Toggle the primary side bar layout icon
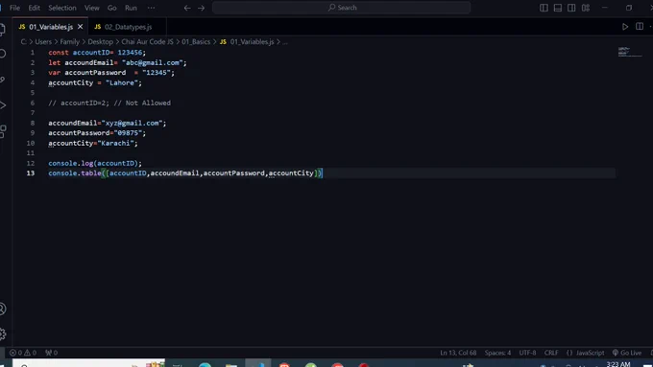 click(x=544, y=8)
